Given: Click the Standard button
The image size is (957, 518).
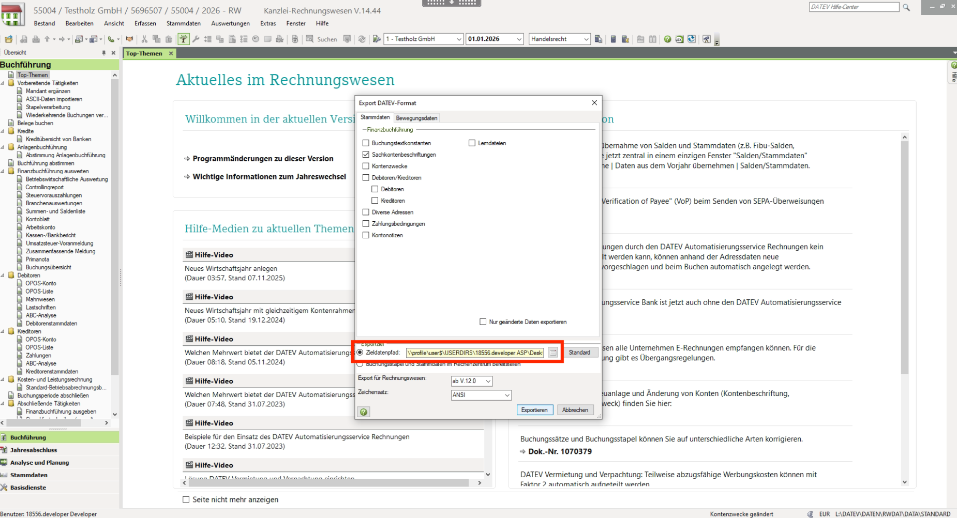Looking at the screenshot, I should coord(579,353).
